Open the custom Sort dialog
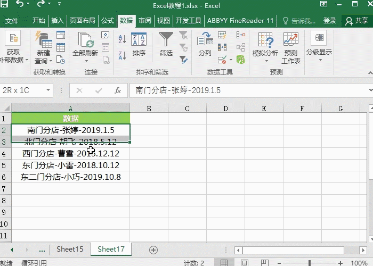The width and height of the screenshot is (373, 266). tap(139, 44)
